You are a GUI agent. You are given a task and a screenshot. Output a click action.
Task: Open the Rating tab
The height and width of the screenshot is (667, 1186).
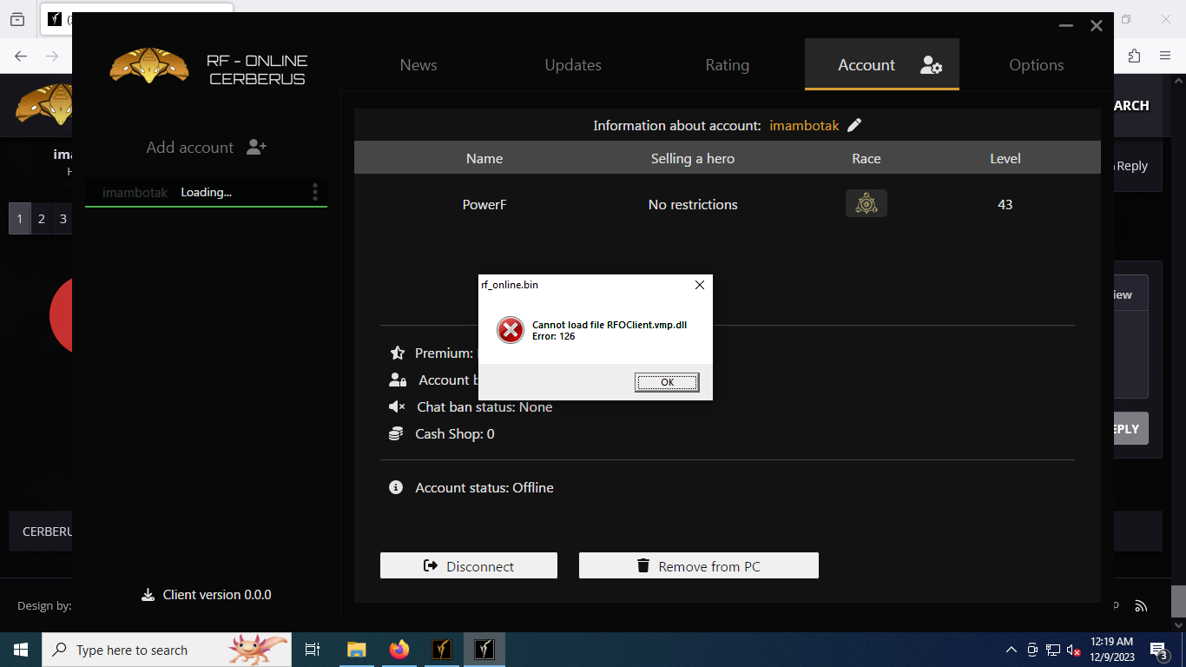728,65
